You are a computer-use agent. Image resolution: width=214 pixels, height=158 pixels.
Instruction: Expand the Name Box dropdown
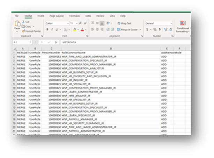(x=30, y=42)
